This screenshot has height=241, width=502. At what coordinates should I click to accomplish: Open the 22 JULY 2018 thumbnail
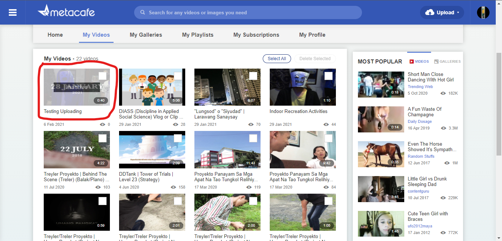tap(77, 150)
